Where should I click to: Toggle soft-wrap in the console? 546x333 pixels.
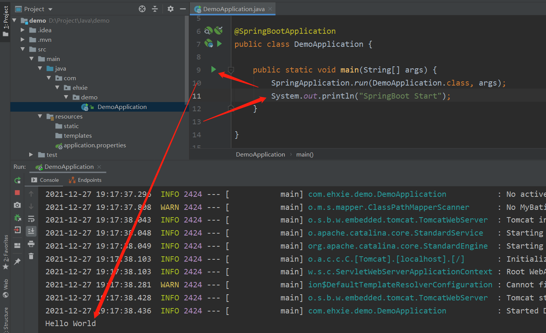coord(31,219)
